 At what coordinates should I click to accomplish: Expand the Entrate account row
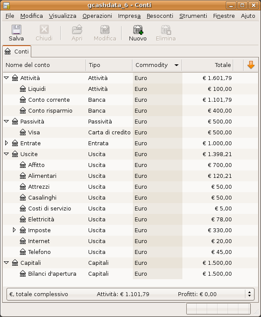[x=7, y=143]
